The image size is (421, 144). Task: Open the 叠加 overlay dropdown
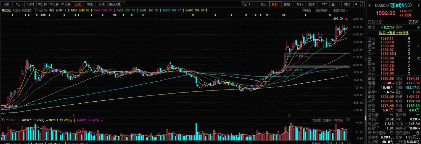pyautogui.click(x=288, y=4)
